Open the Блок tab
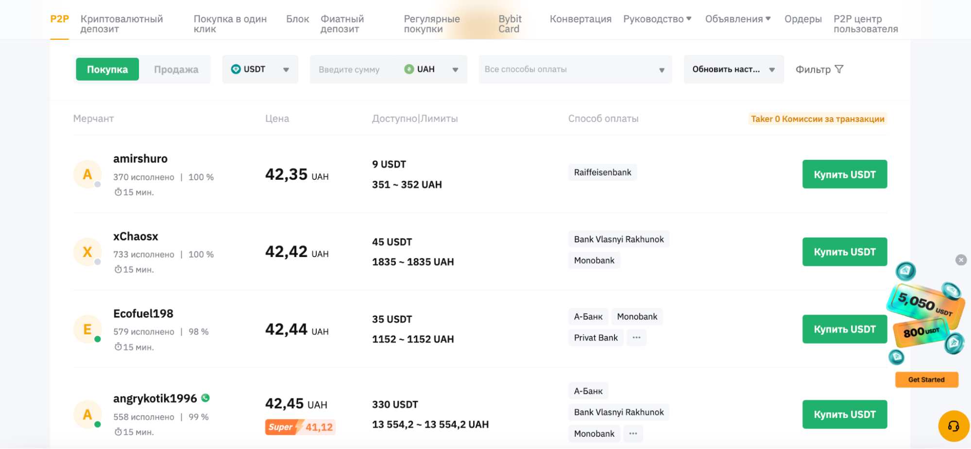 tap(297, 19)
